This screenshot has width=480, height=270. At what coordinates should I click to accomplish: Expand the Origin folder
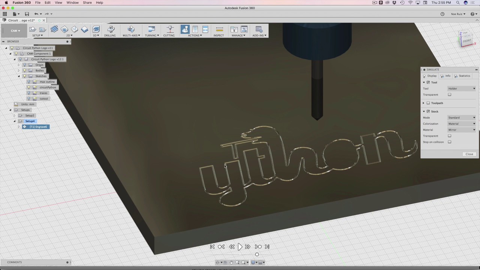point(19,65)
